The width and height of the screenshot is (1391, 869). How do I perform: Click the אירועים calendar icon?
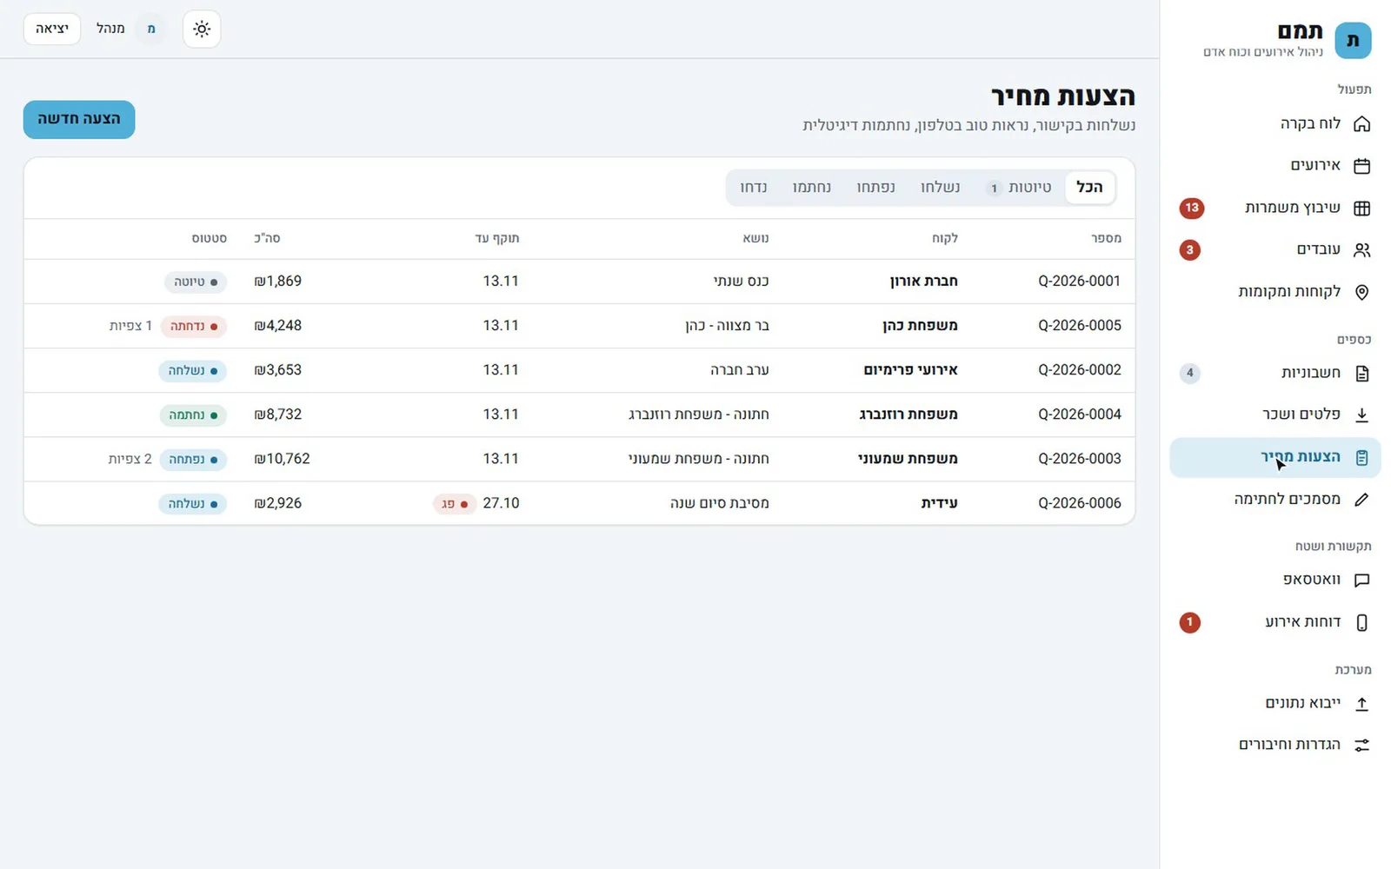(1361, 165)
